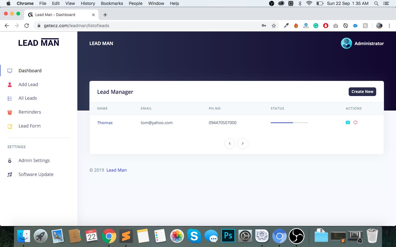This screenshot has height=247, width=396.
Task: Open the View menu
Action: [x=70, y=3]
